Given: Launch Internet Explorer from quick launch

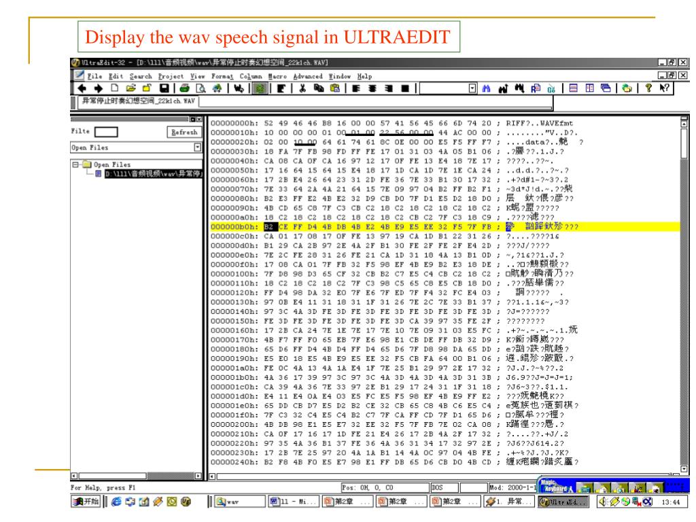Looking at the screenshot, I should [116, 502].
